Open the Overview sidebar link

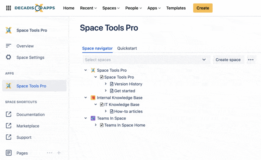click(25, 46)
